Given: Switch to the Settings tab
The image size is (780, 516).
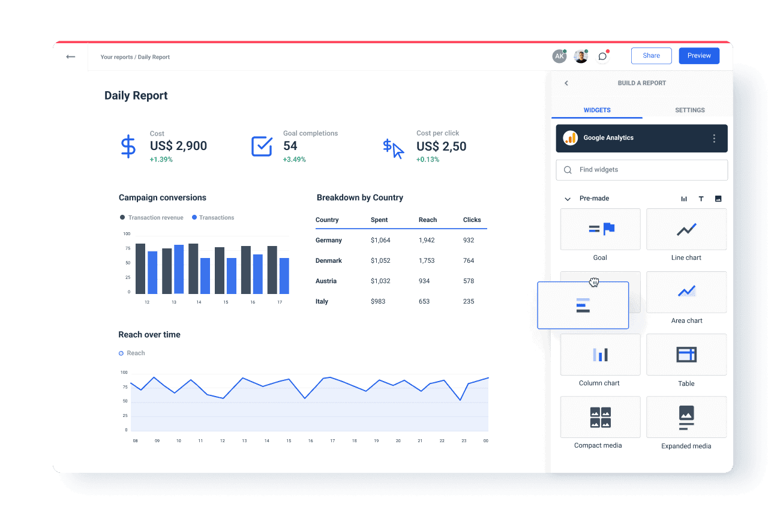Looking at the screenshot, I should click(x=689, y=110).
